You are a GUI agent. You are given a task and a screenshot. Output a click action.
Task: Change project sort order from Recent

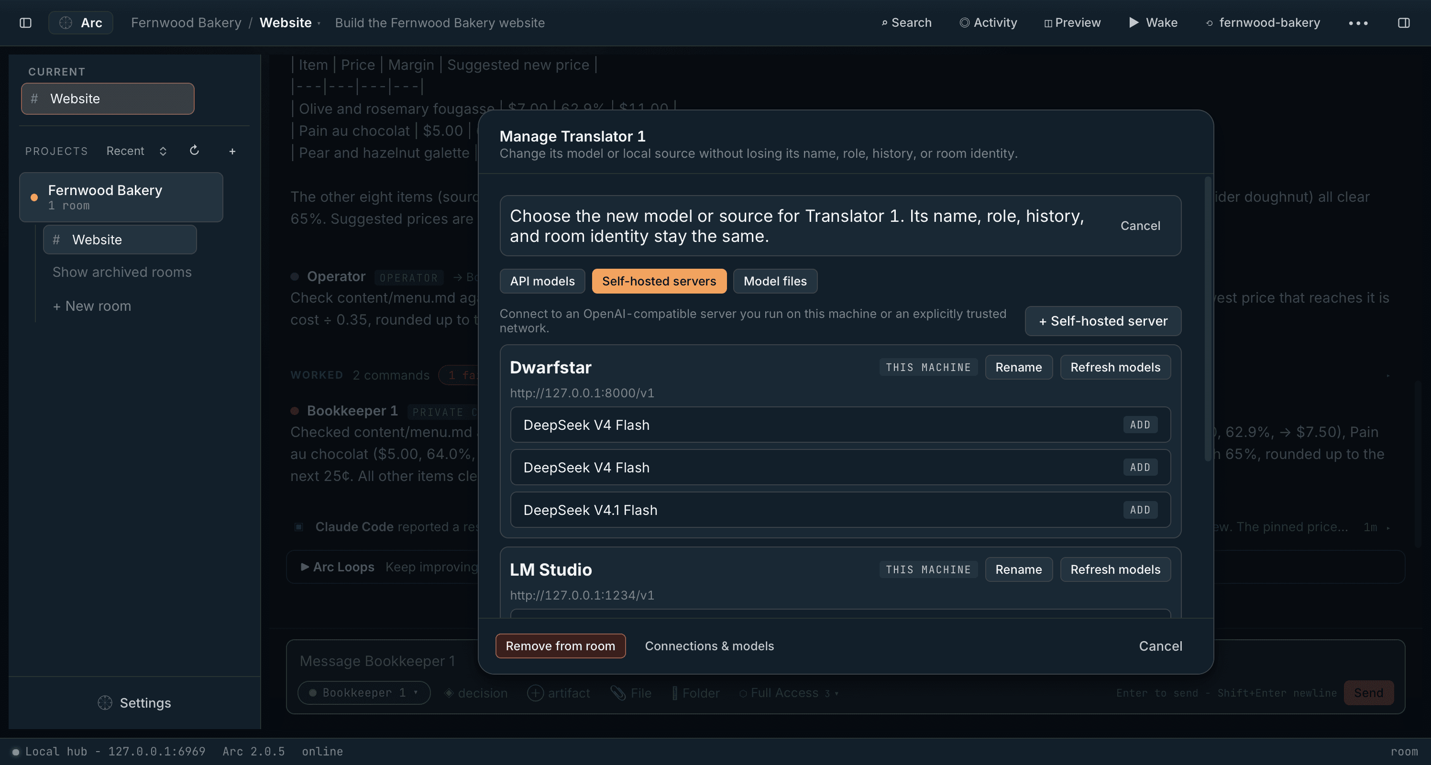point(137,151)
